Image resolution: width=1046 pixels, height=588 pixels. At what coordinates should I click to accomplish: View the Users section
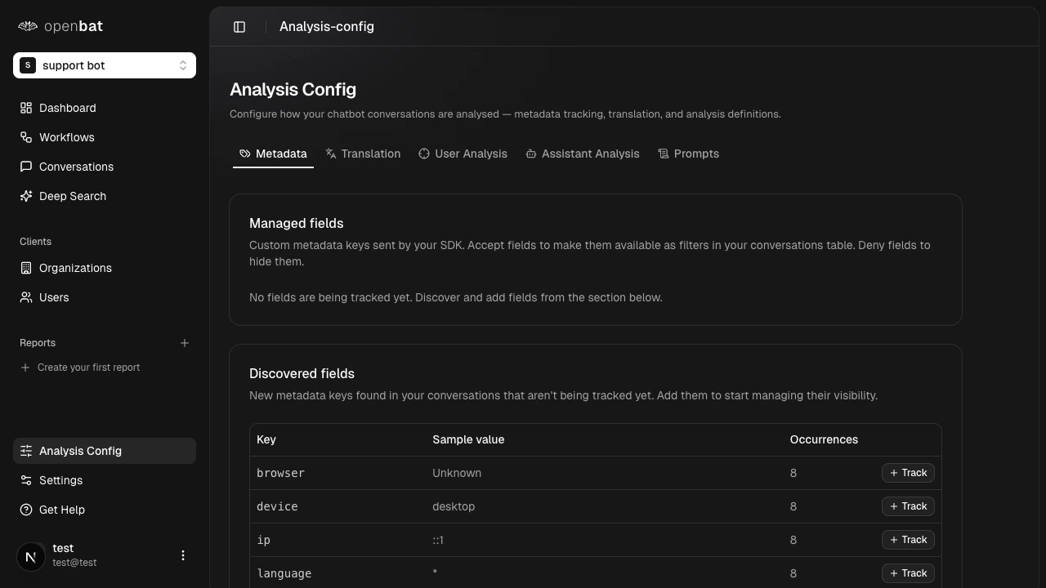pos(54,297)
